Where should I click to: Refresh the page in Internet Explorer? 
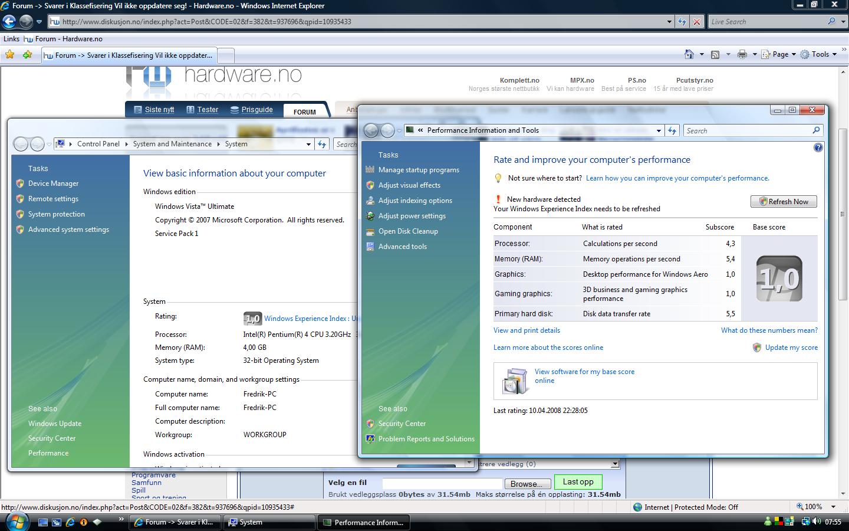pyautogui.click(x=682, y=22)
